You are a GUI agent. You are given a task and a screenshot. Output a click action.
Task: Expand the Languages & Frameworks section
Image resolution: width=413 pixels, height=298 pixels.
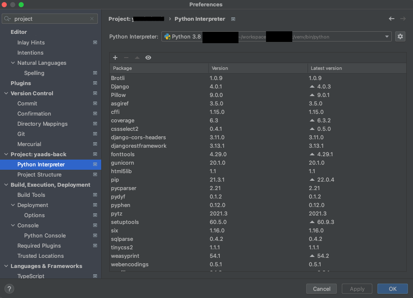tap(6, 266)
